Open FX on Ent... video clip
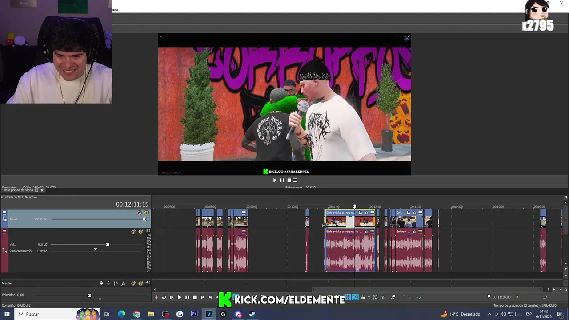The height and width of the screenshot is (320, 569). (414, 213)
